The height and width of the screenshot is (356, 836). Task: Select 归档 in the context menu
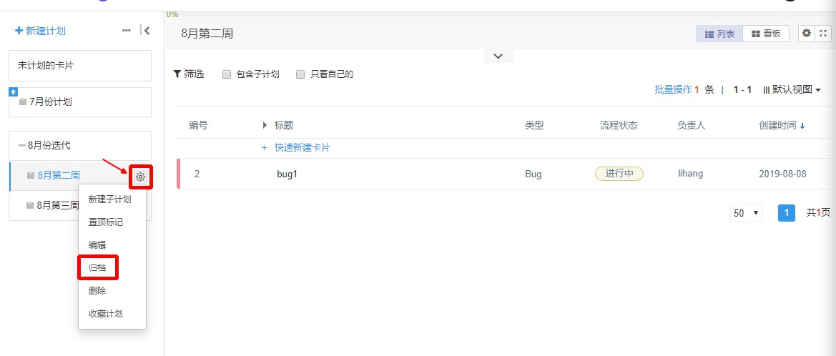click(97, 267)
